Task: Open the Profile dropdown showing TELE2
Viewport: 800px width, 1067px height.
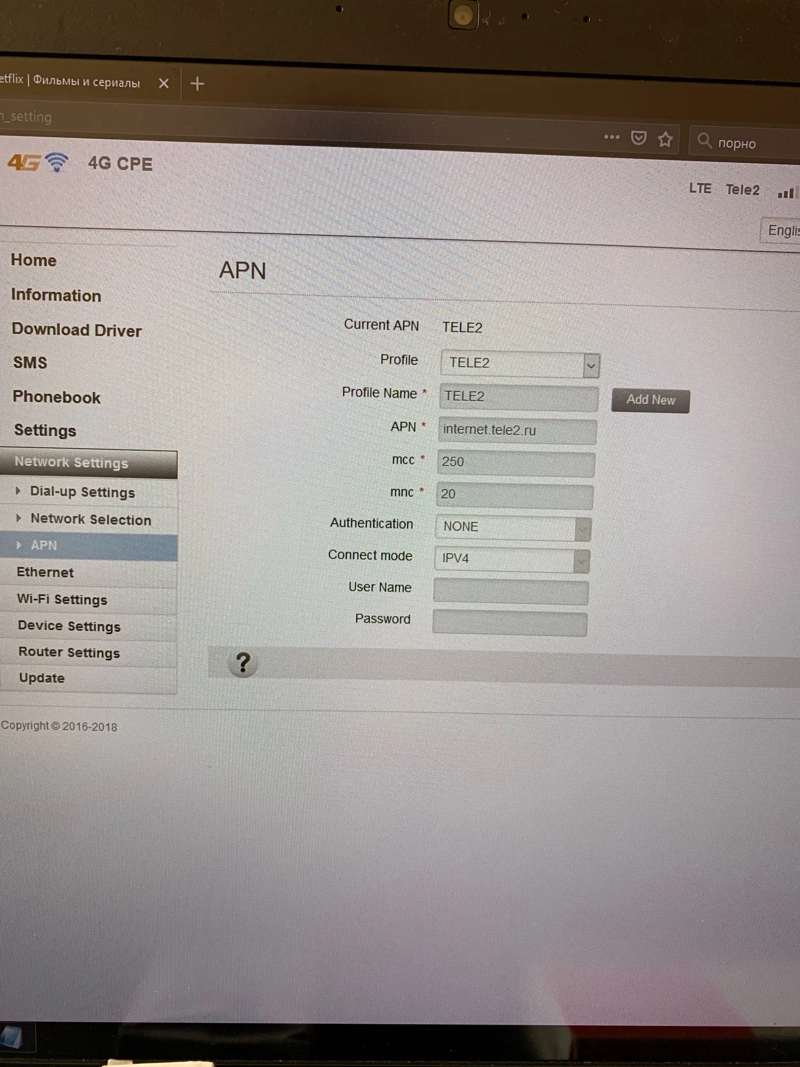Action: tap(520, 364)
